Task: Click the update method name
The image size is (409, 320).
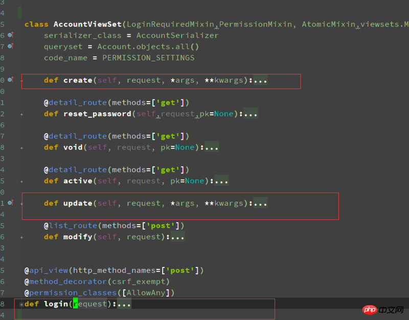Action: [x=78, y=203]
